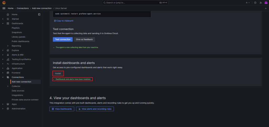This screenshot has height=127, width=269.
Task: Click the Copy to clipboard link
Action: tap(64, 21)
